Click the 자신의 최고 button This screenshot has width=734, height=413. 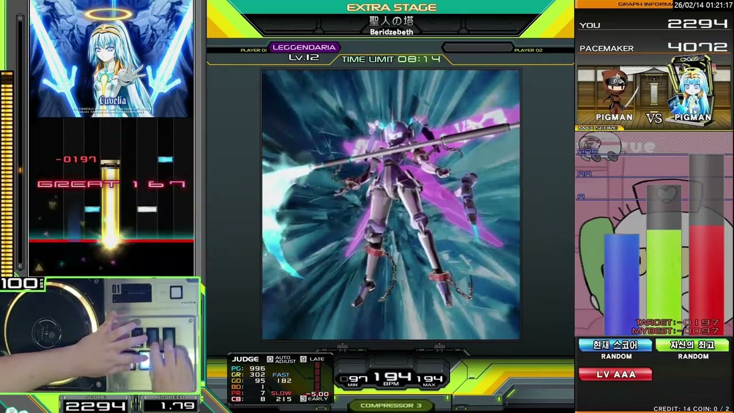click(x=692, y=345)
